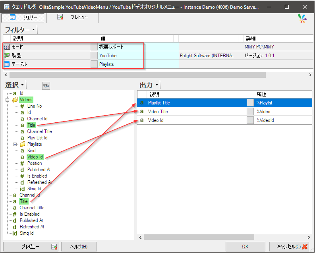Click the 値 column header
The image size is (315, 253).
[x=135, y=38]
